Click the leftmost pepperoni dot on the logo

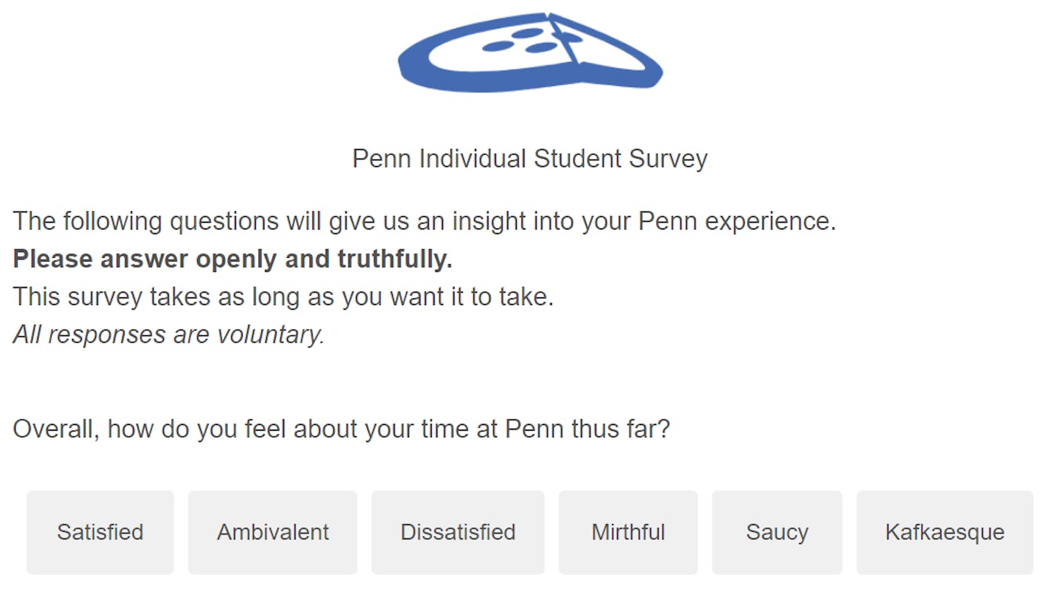497,47
